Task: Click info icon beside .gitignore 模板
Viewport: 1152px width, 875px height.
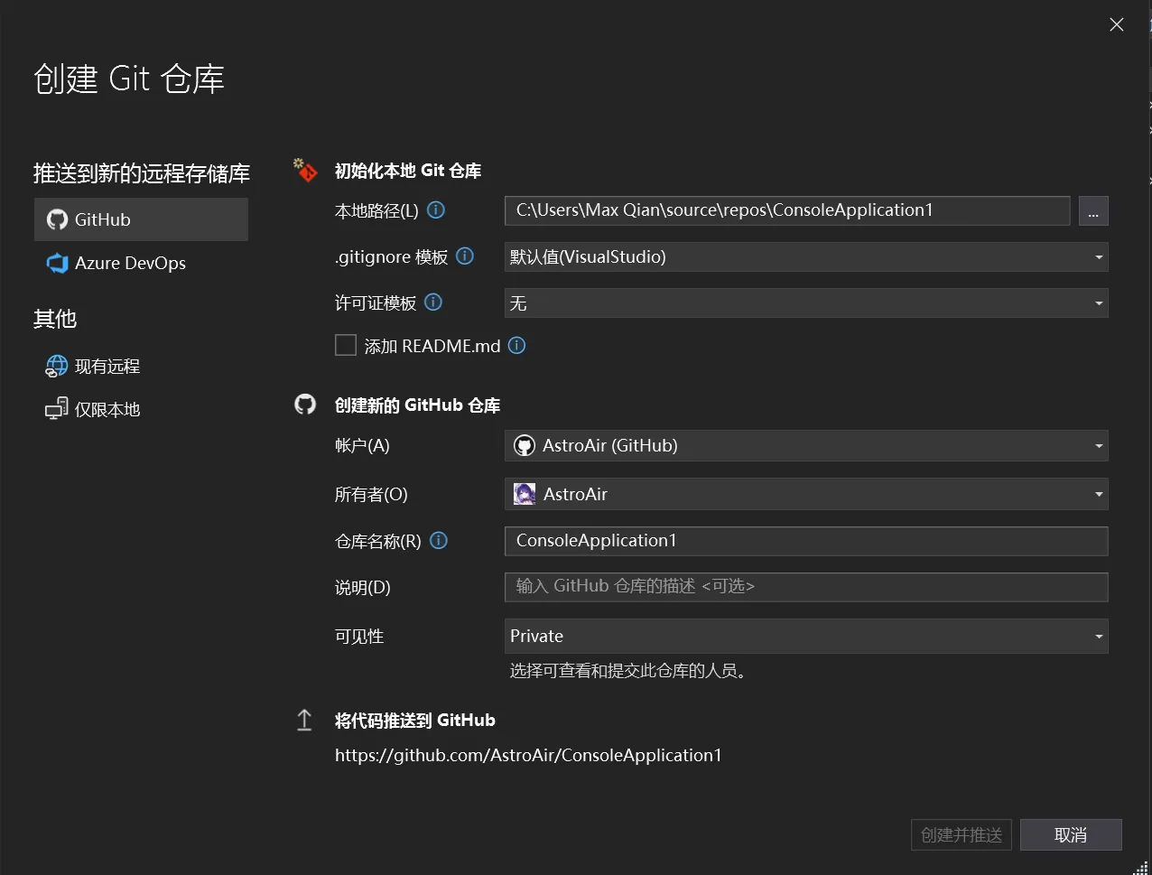Action: click(x=465, y=256)
